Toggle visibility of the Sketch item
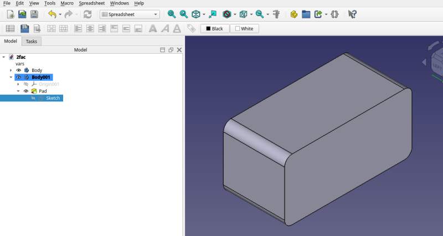This screenshot has height=236, width=443. pyautogui.click(x=33, y=98)
